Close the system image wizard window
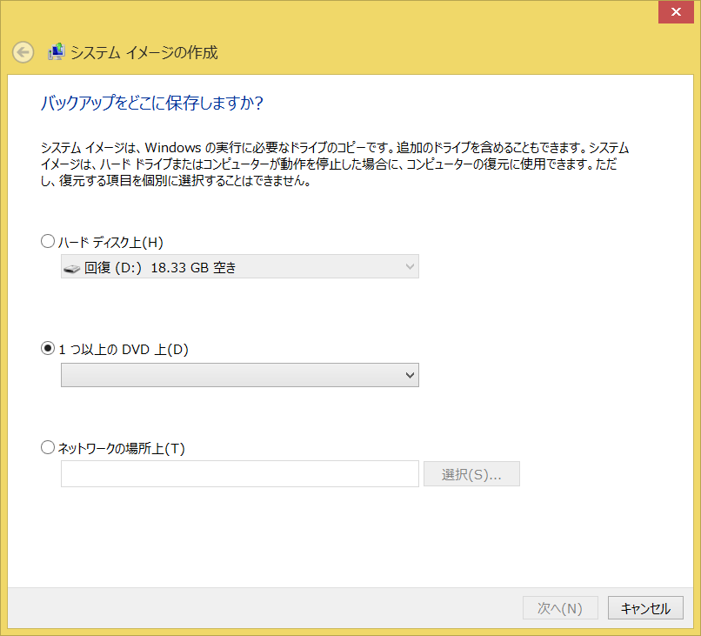This screenshot has width=701, height=636. pos(676,12)
